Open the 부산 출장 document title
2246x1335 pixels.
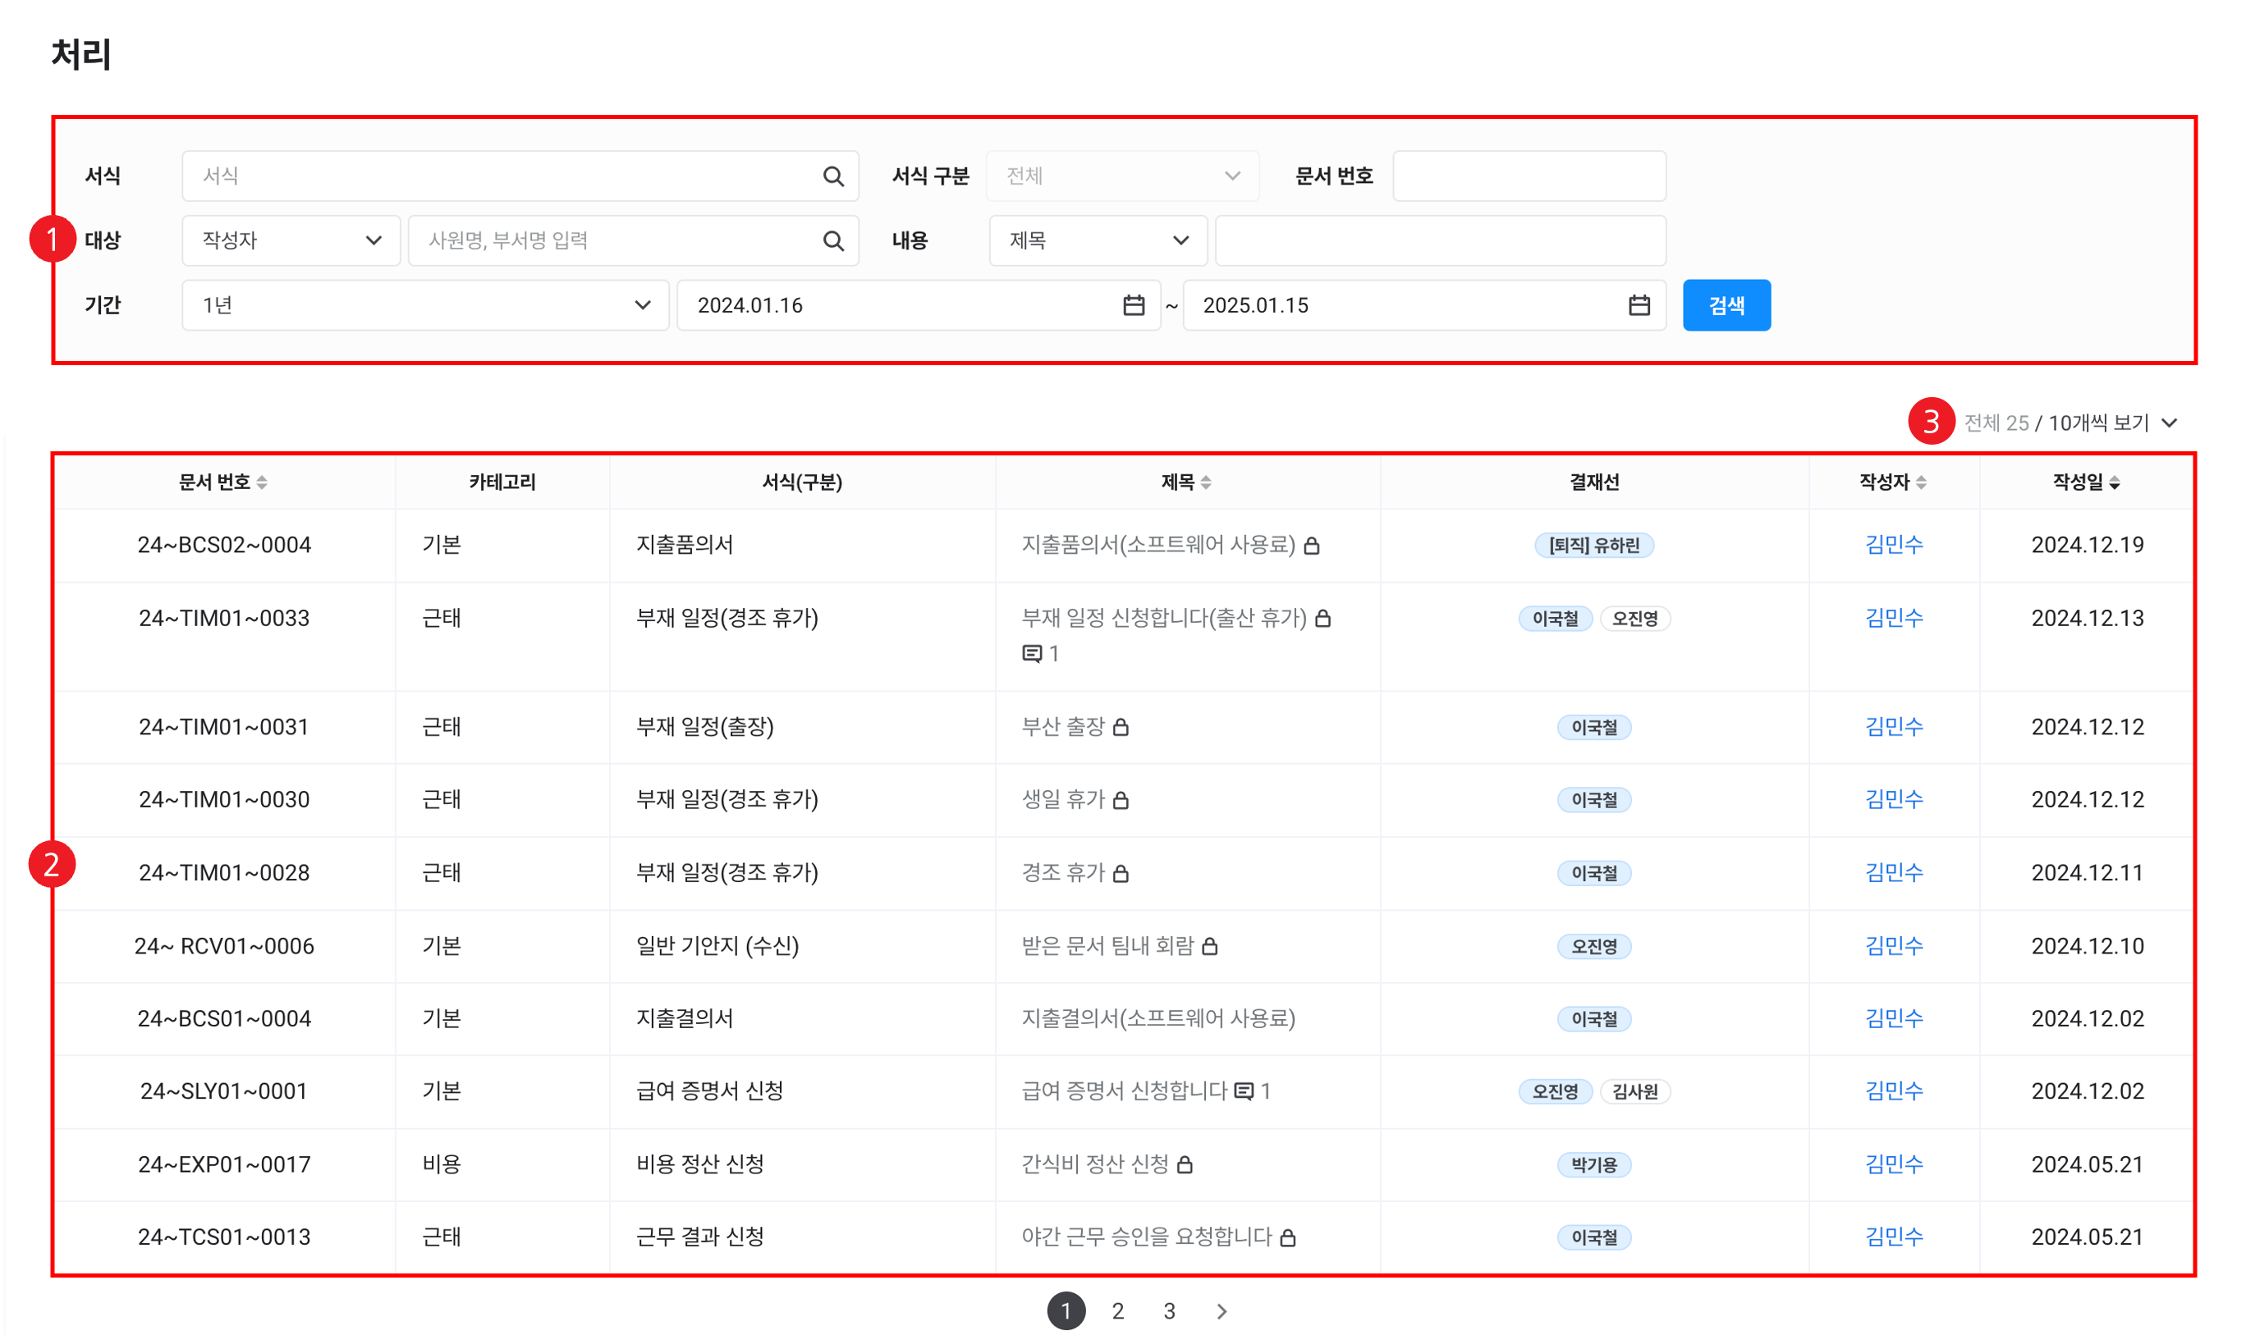point(1063,727)
